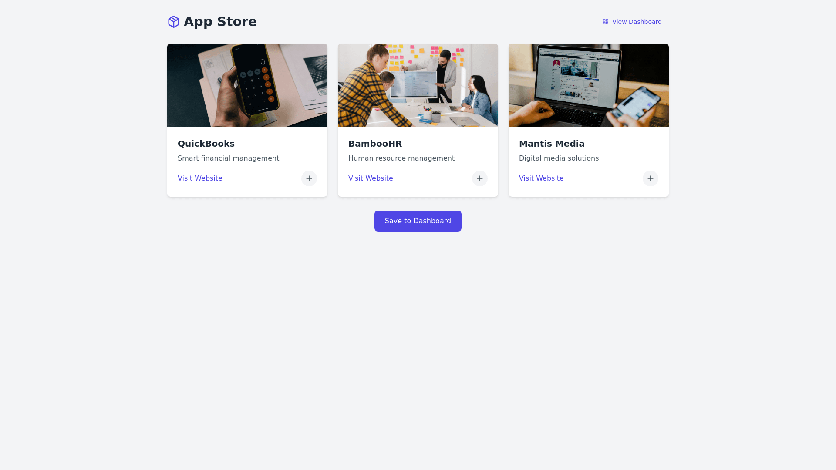Visit the BambooHR website
Viewport: 836px width, 470px height.
371,178
